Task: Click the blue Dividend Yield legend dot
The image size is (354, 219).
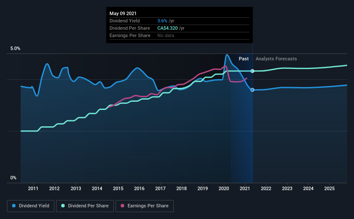Action: (14, 206)
